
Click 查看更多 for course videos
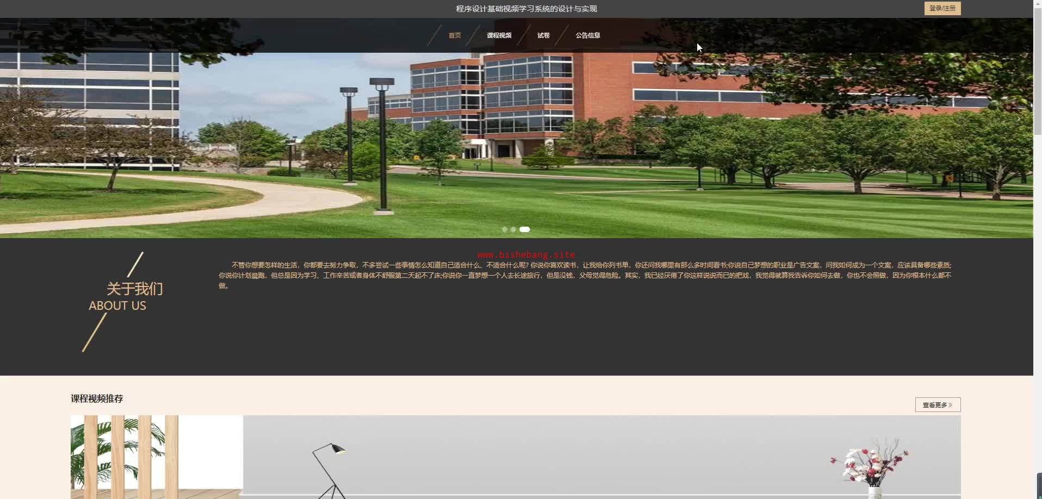pyautogui.click(x=938, y=405)
